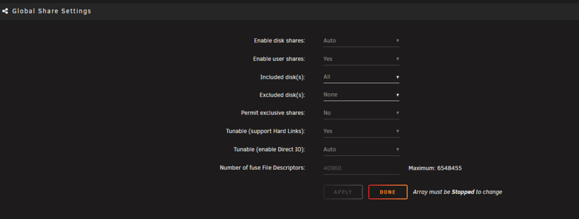The width and height of the screenshot is (579, 219).
Task: Open the Enable user shares dropdown
Action: [x=361, y=59]
